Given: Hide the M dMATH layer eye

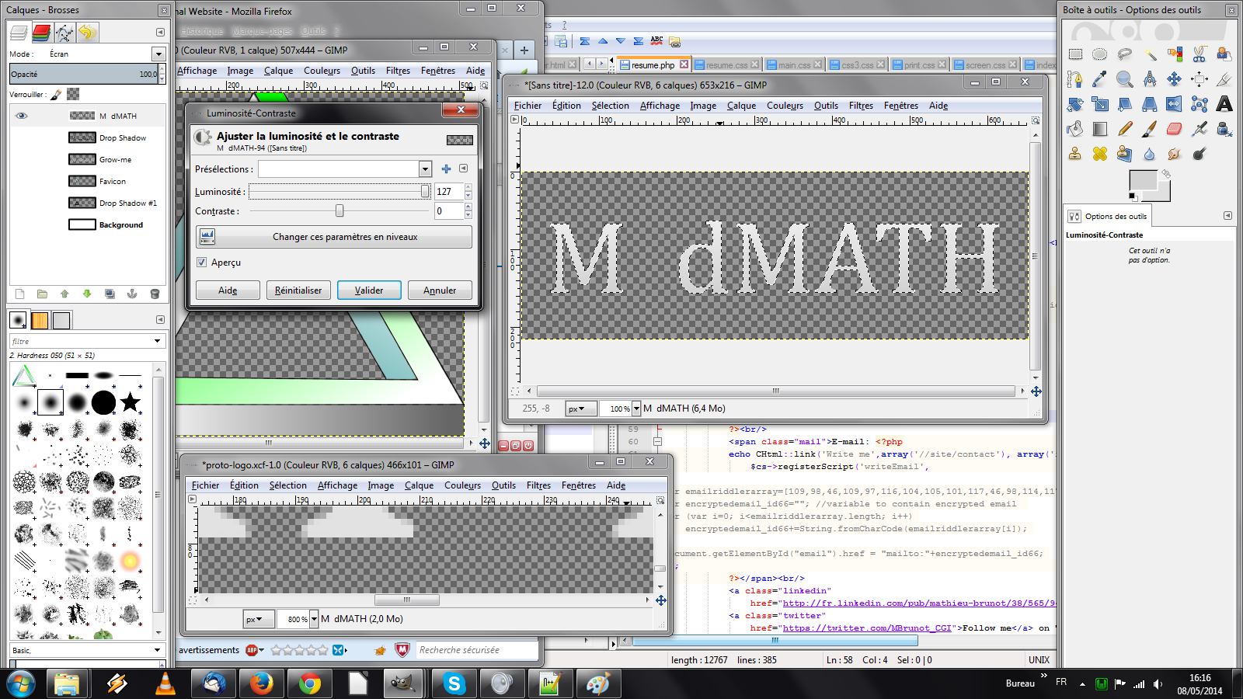Looking at the screenshot, I should (22, 116).
